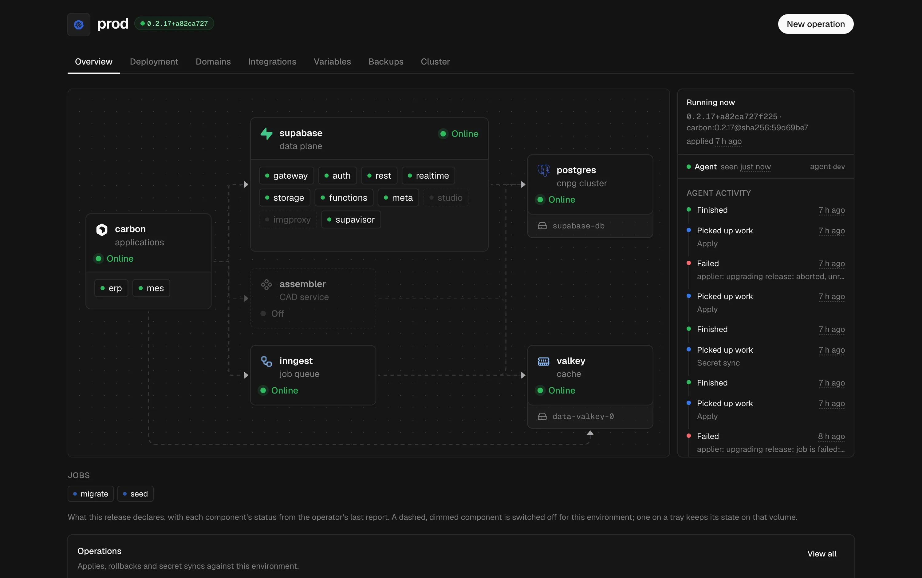
Task: Go to the Integrations tab
Action: point(272,61)
